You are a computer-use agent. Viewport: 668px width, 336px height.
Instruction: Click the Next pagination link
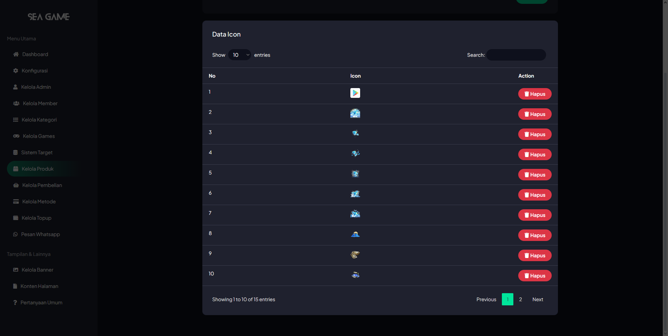(x=538, y=299)
